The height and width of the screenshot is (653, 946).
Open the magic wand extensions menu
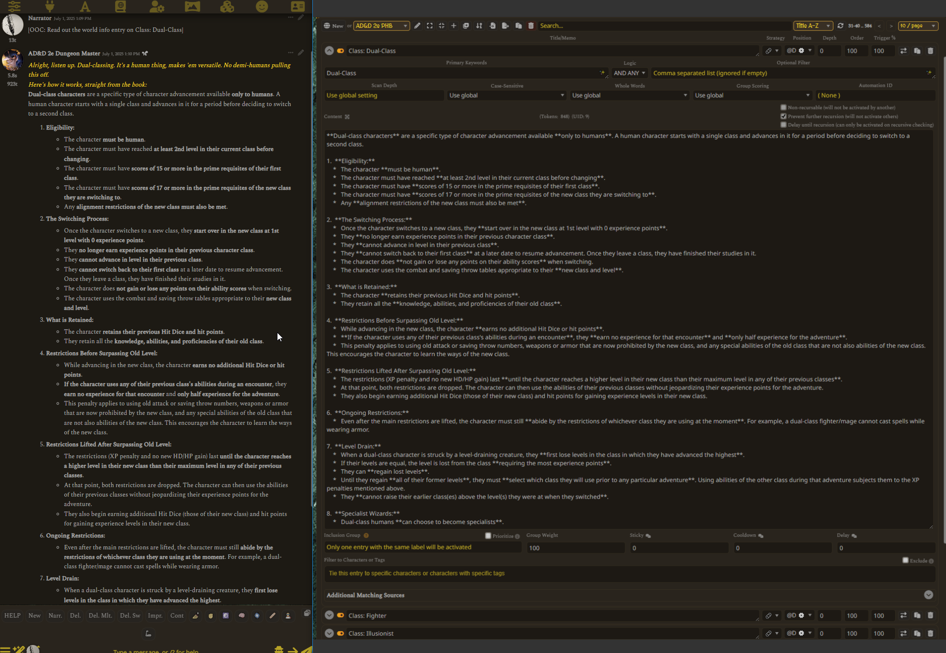click(x=18, y=649)
